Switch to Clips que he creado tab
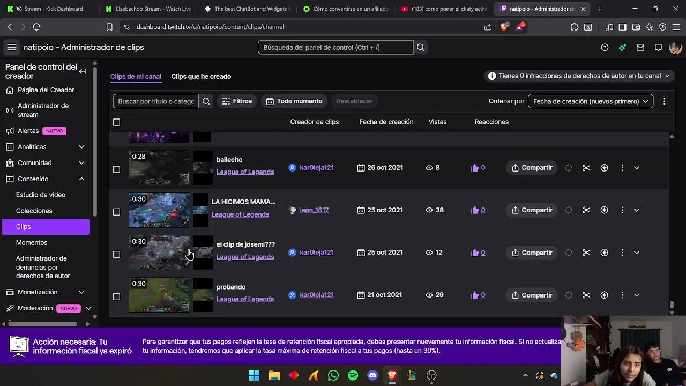 (x=201, y=76)
